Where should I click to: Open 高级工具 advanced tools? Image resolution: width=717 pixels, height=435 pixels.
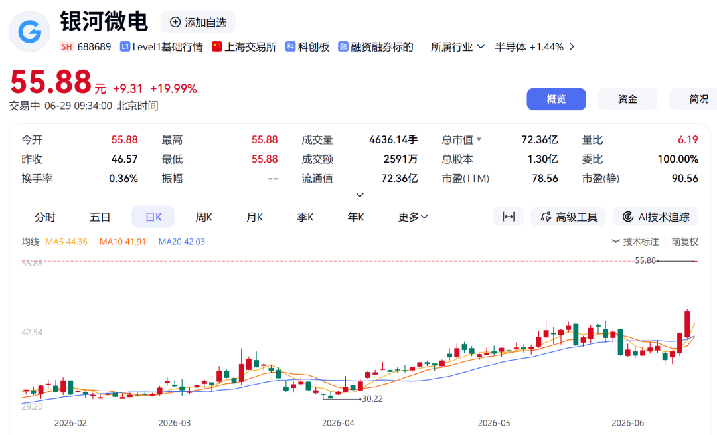[568, 217]
